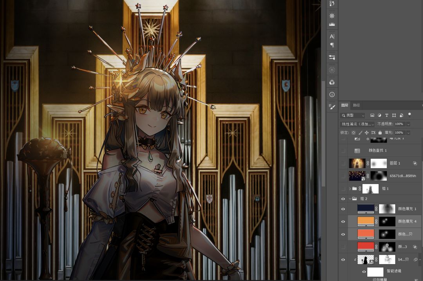The height and width of the screenshot is (281, 423).
Task: Select the 图层 tab
Action: tap(345, 105)
